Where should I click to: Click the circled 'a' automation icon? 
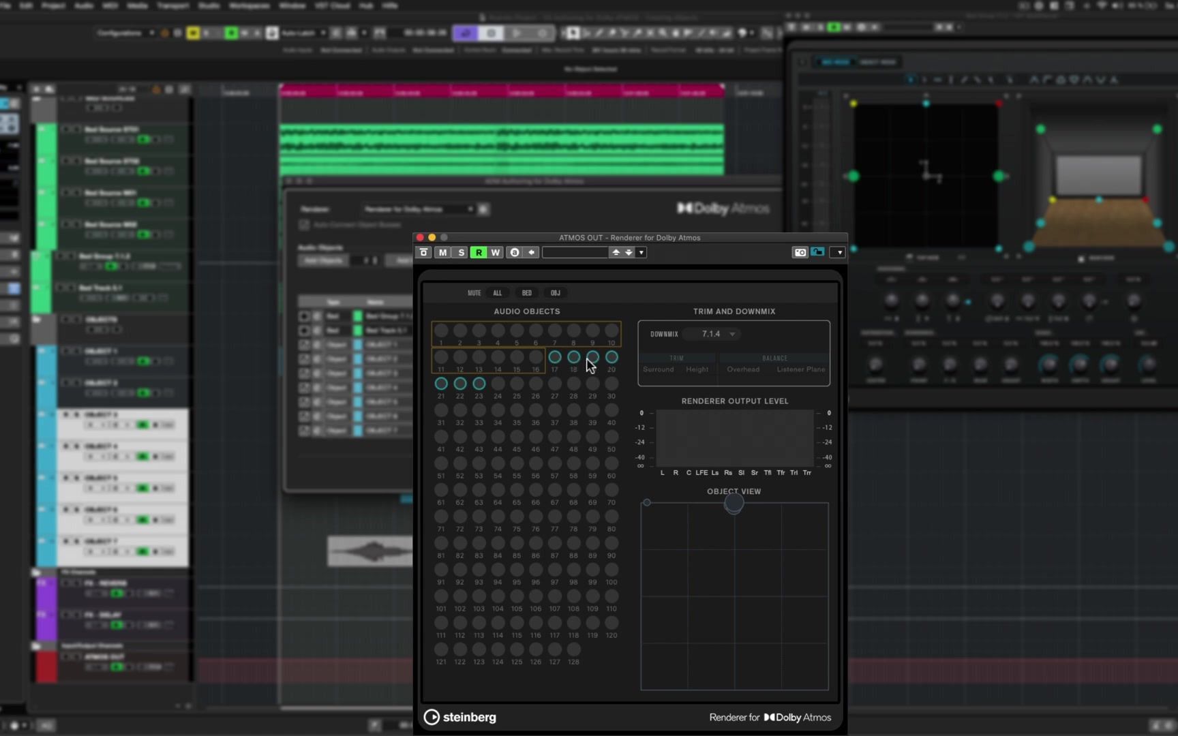click(515, 253)
